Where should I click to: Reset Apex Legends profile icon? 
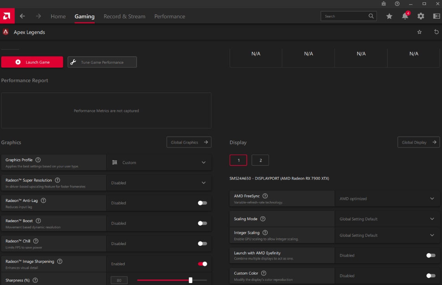pyautogui.click(x=436, y=32)
